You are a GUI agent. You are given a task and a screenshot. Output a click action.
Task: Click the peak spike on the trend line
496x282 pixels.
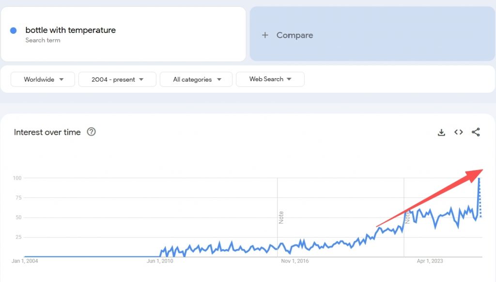[479, 179]
